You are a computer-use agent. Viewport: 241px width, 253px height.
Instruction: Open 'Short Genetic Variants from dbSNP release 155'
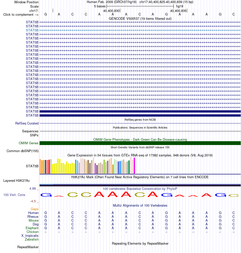[x=140, y=147]
